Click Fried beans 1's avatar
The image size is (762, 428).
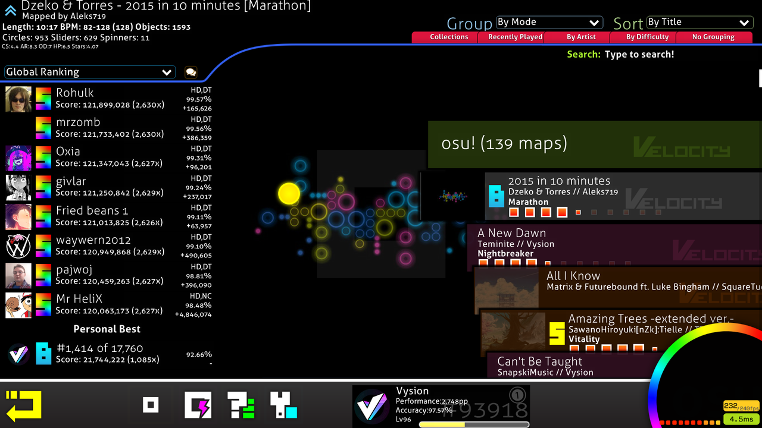[18, 217]
